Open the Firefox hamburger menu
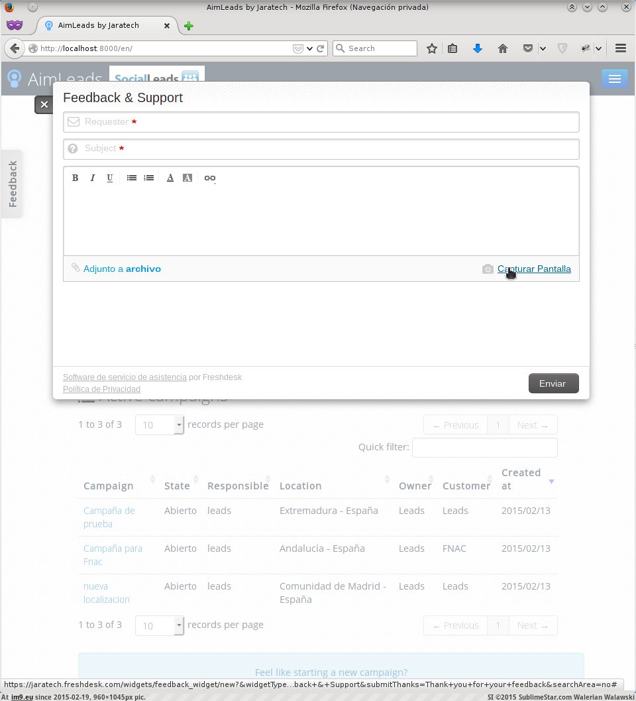The image size is (636, 701). (621, 48)
